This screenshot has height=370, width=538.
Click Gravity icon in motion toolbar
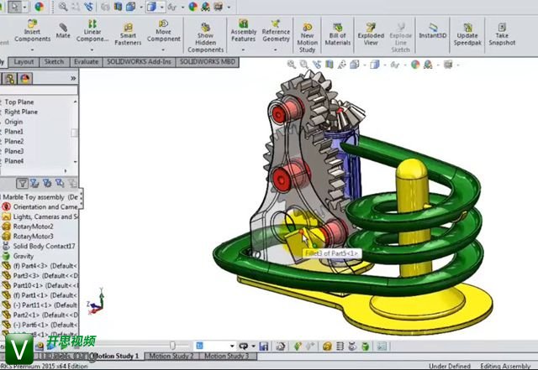click(x=365, y=347)
